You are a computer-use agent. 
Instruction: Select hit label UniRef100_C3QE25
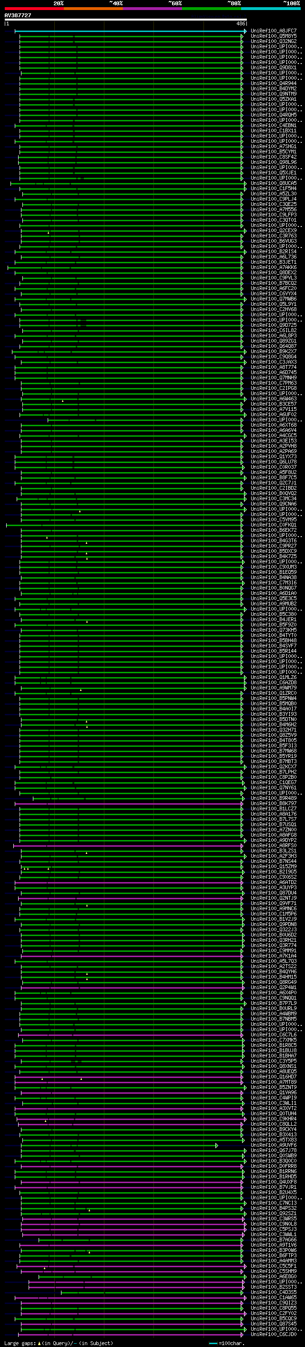274,205
